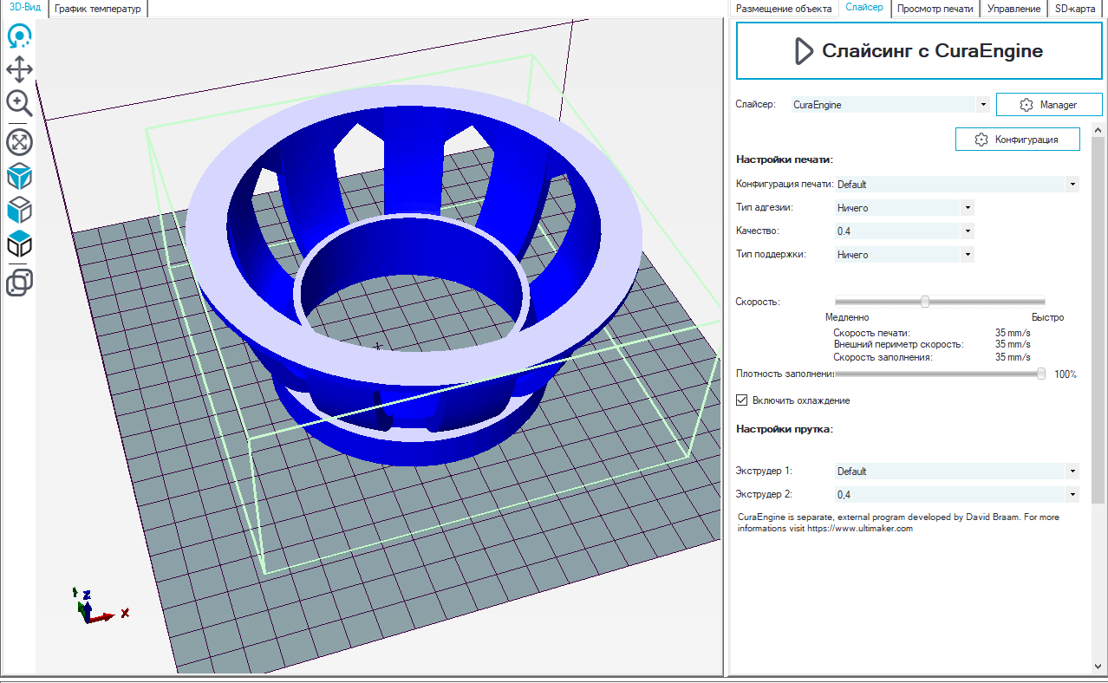Click the fit-to-view icon
Screen dimensions: 1108x683
(x=19, y=141)
